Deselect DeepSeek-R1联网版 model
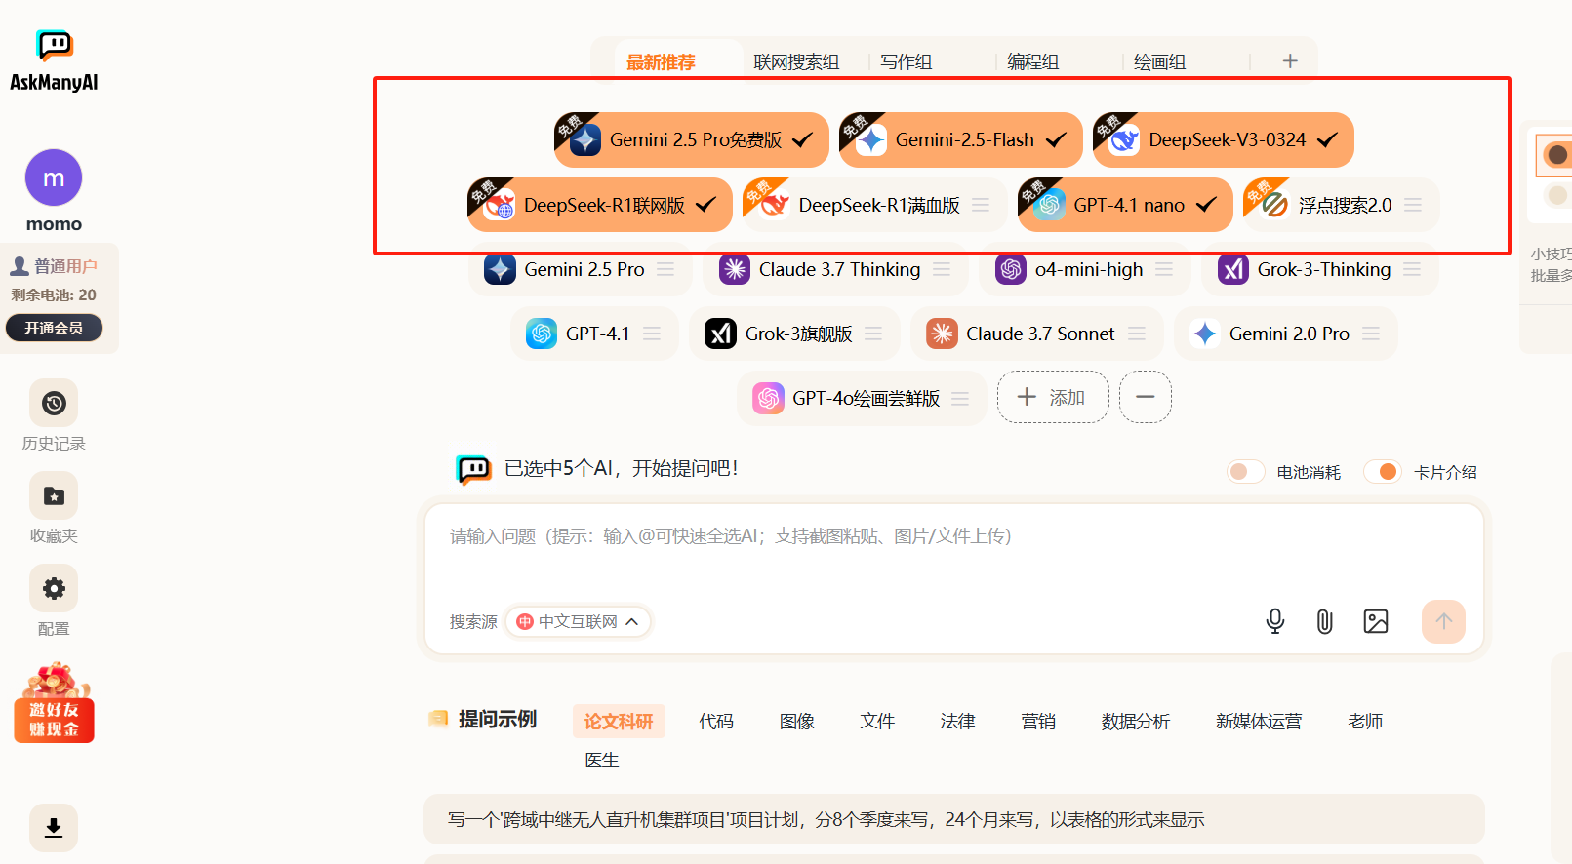Viewport: 1572px width, 864px height. (x=600, y=205)
